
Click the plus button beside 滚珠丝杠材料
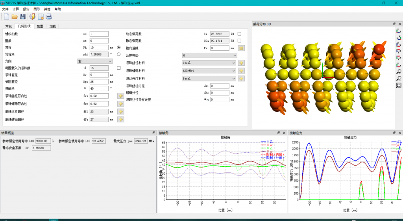(x=241, y=63)
